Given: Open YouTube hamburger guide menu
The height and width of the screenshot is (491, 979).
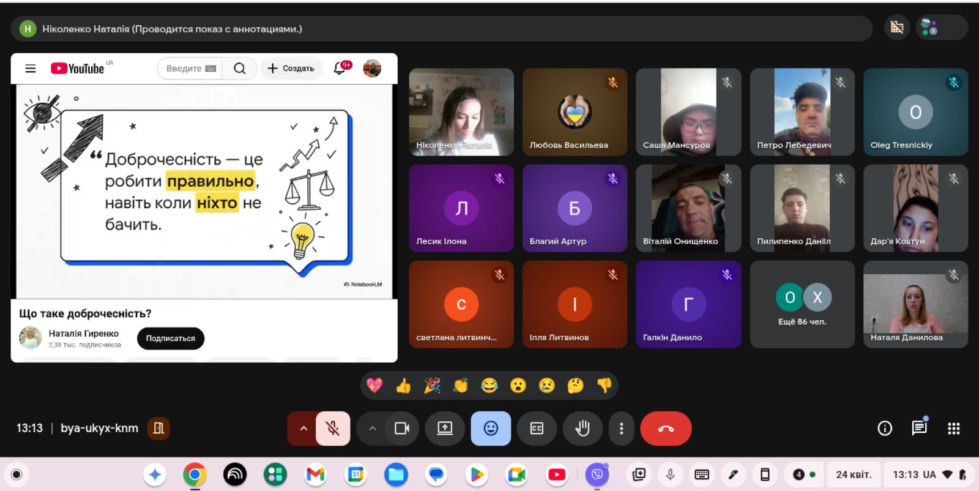Looking at the screenshot, I should click(31, 69).
